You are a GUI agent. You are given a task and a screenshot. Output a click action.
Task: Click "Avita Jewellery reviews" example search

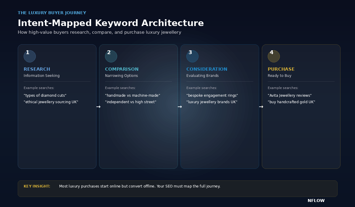click(290, 96)
